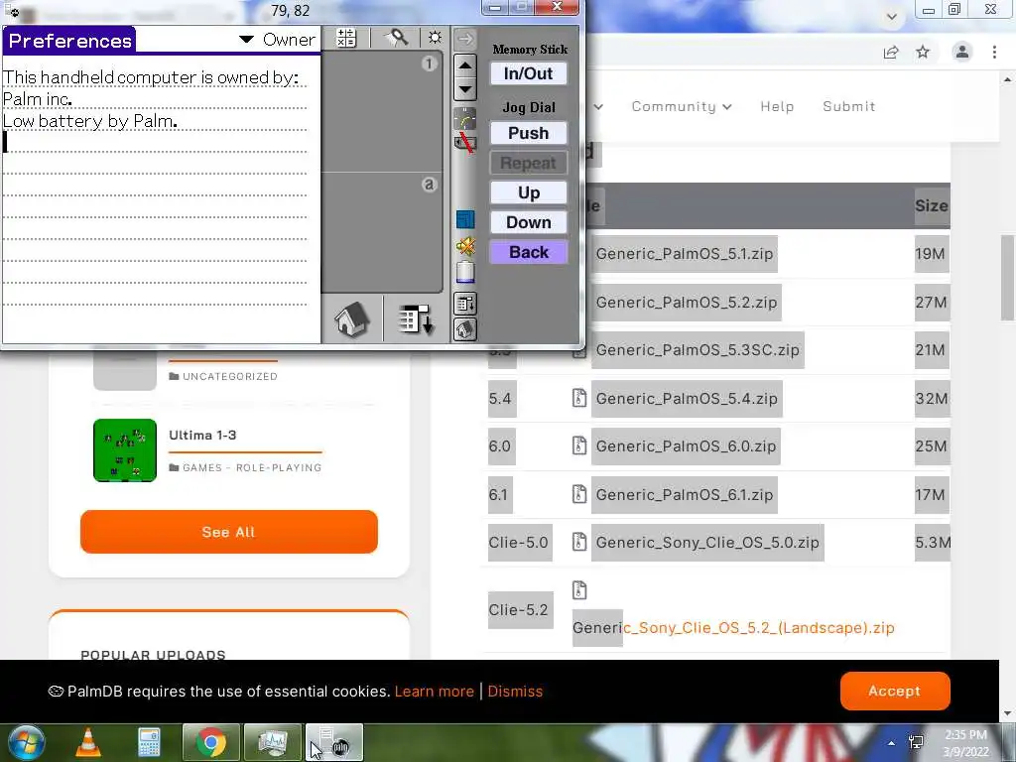Click the Preferences title tab
The image size is (1016, 762).
tap(69, 40)
